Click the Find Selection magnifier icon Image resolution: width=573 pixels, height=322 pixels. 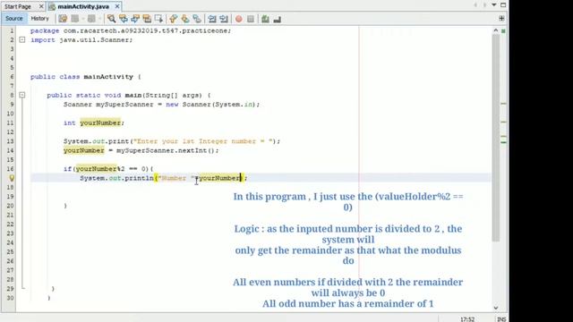tap(111, 19)
